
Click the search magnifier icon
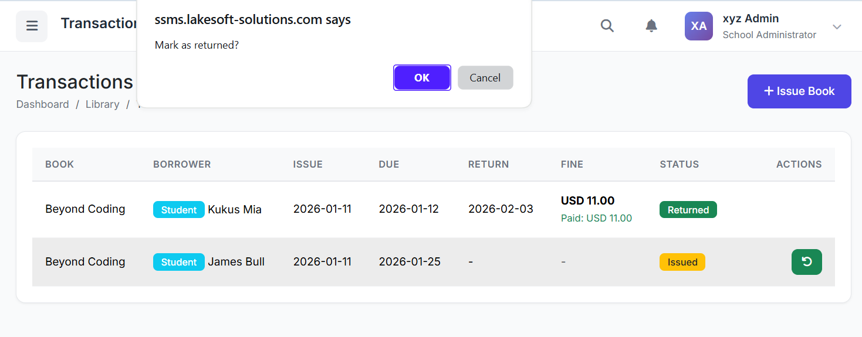coord(607,26)
